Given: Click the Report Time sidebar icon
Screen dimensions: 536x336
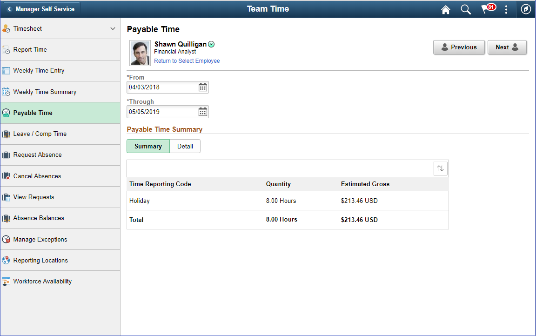Looking at the screenshot, I should point(6,50).
